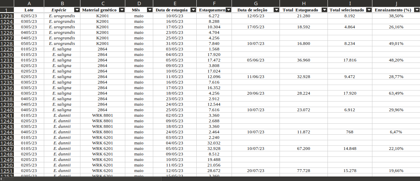The width and height of the screenshot is (420, 181).
Task: Select column I header
Action: [350, 3]
